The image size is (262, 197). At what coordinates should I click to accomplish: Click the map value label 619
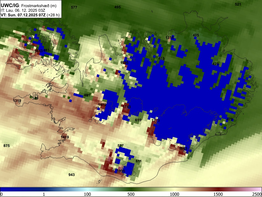(138, 120)
